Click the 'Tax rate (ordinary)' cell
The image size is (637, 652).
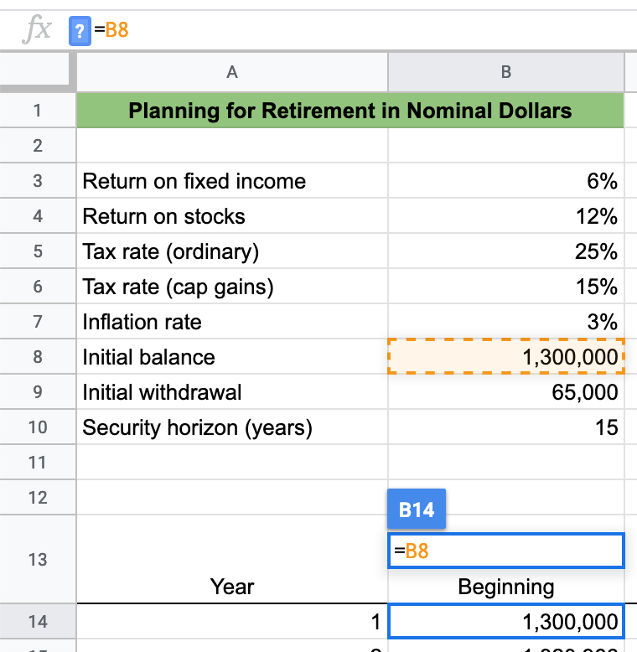coord(232,251)
